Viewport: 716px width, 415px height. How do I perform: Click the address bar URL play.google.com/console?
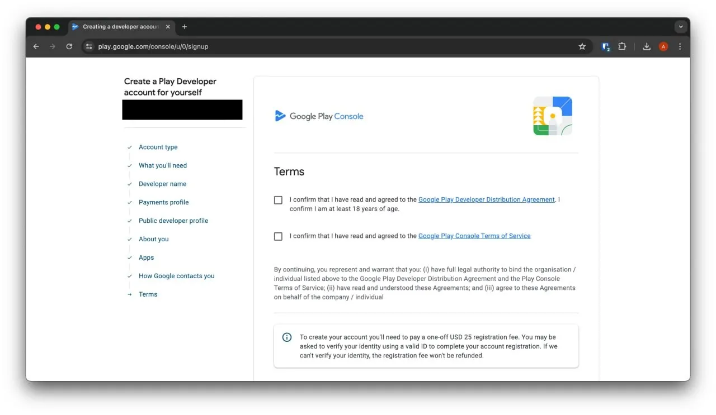coord(153,47)
